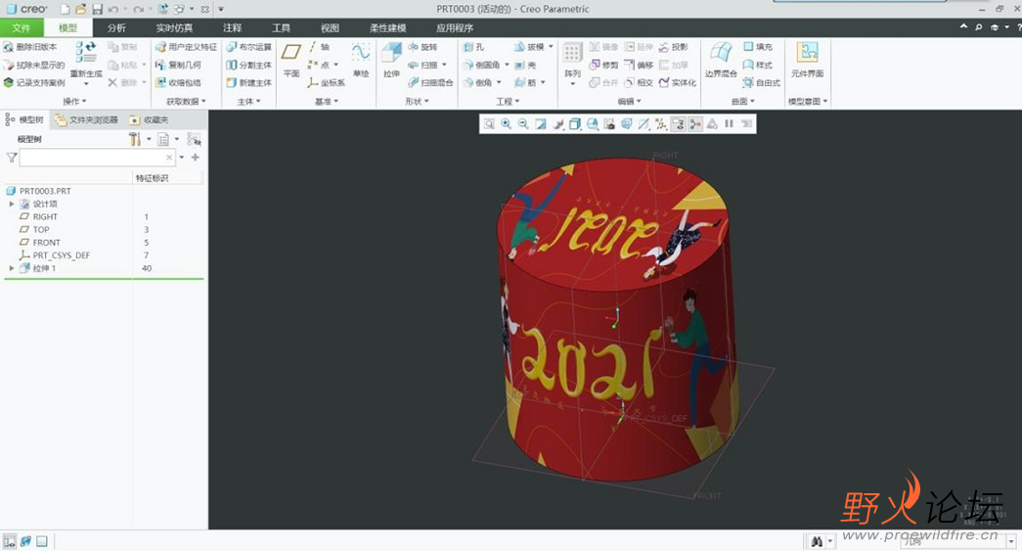Click zoom in icon in graphics toolbar
The image size is (1022, 551).
click(507, 124)
